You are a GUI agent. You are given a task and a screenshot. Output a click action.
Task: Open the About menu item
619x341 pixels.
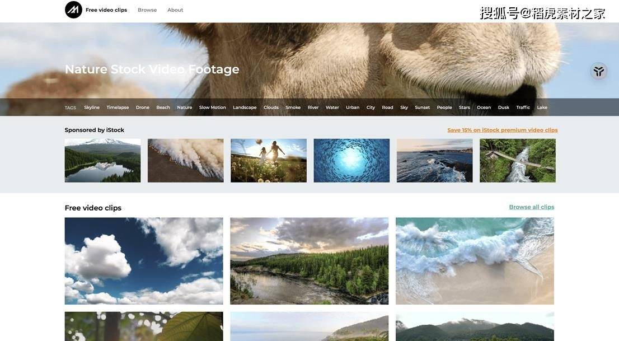pyautogui.click(x=175, y=10)
